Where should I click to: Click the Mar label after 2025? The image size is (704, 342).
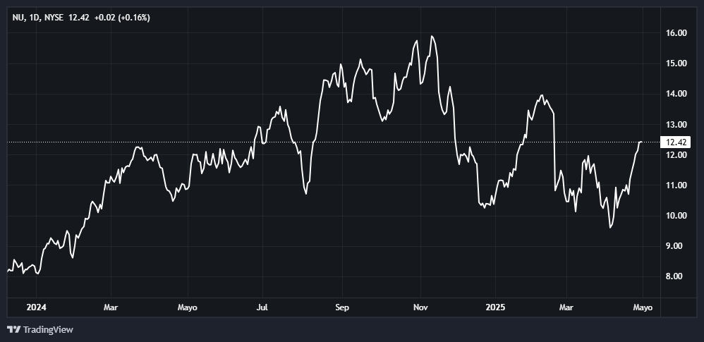pyautogui.click(x=566, y=308)
